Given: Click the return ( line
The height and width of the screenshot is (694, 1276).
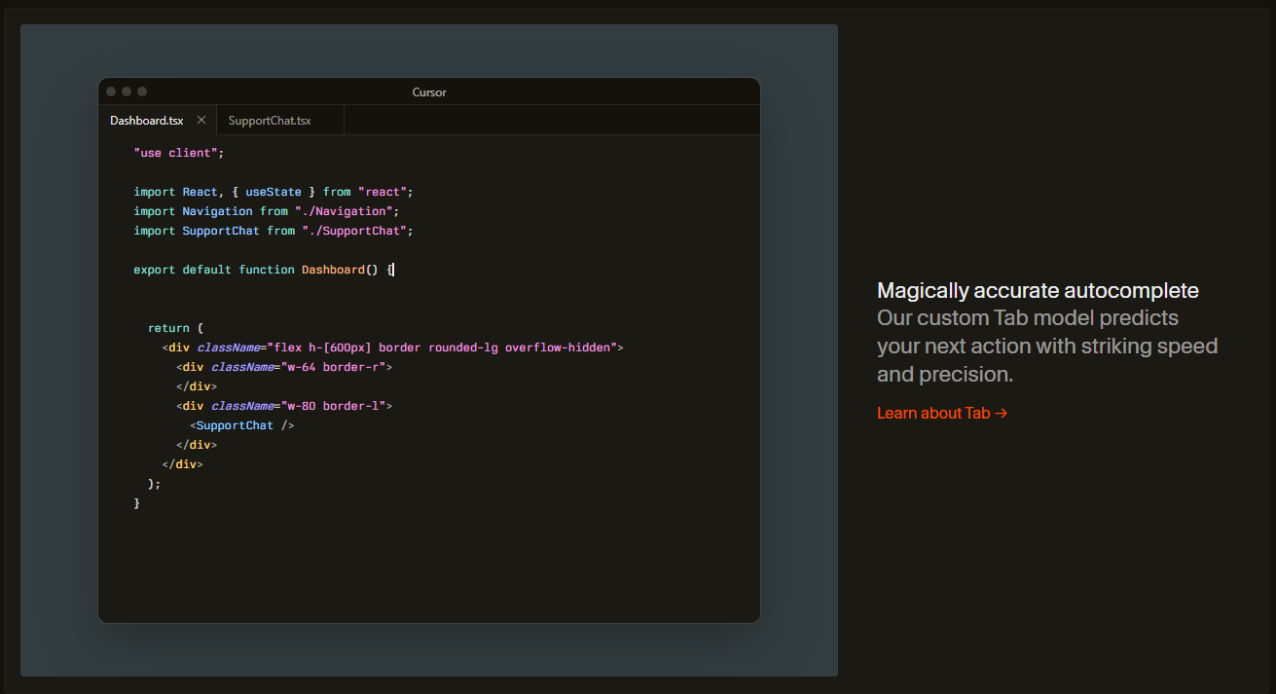Looking at the screenshot, I should click(x=175, y=328).
